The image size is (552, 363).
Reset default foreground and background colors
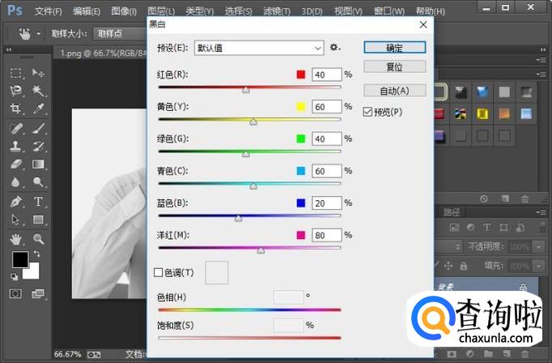point(14,276)
